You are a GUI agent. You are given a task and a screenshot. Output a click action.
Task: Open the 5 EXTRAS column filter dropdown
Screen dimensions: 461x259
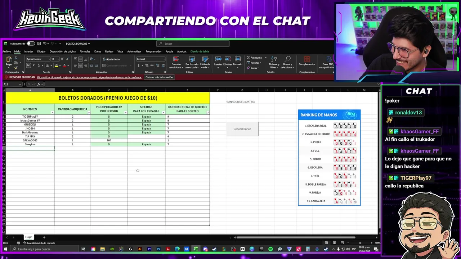click(x=164, y=113)
